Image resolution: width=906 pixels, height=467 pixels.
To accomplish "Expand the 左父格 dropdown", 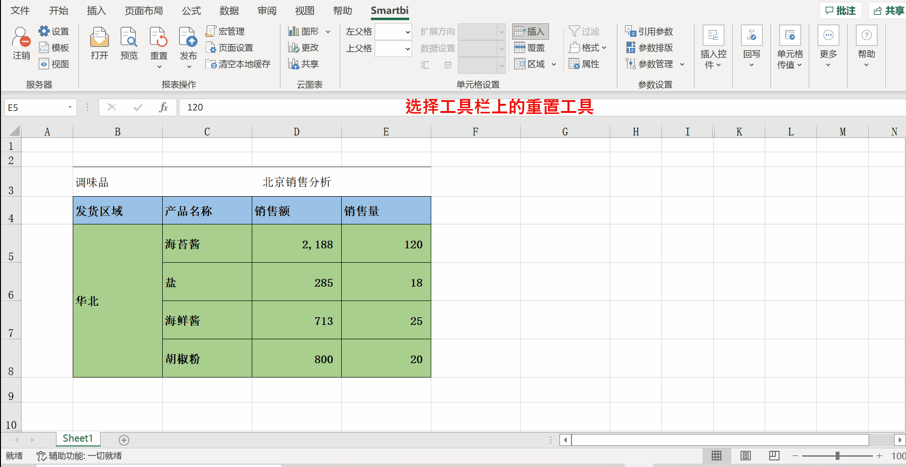I will [x=408, y=32].
